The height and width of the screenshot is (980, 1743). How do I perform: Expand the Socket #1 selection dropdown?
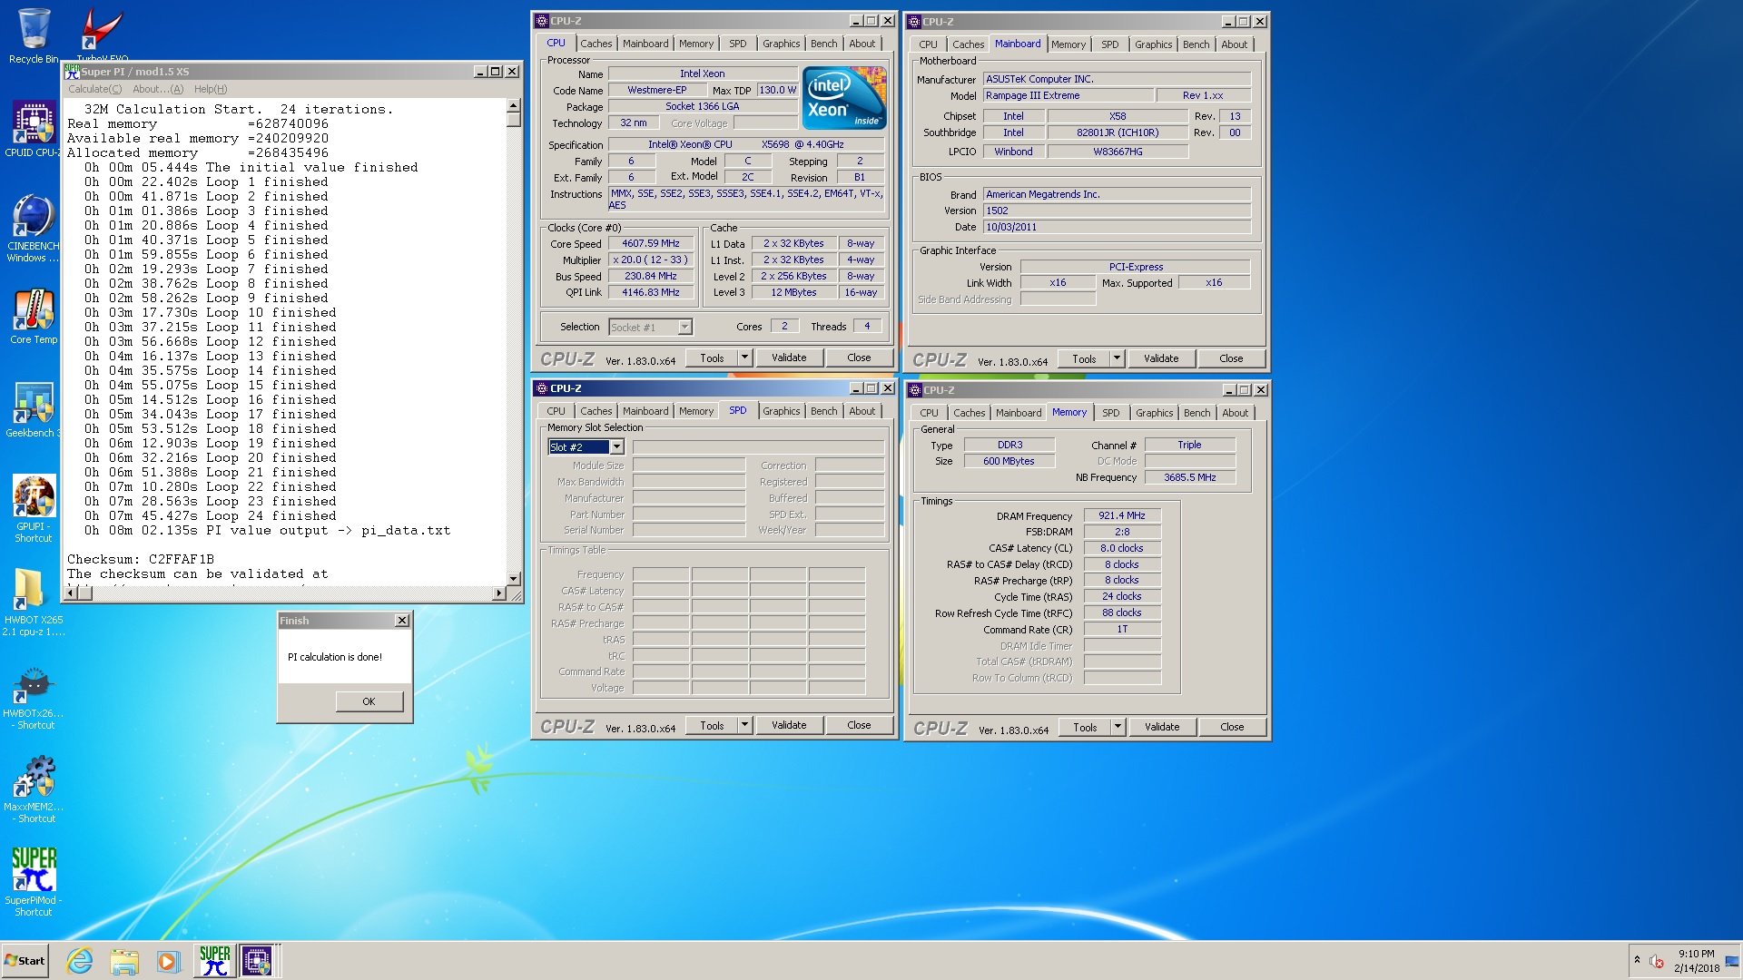tap(685, 327)
